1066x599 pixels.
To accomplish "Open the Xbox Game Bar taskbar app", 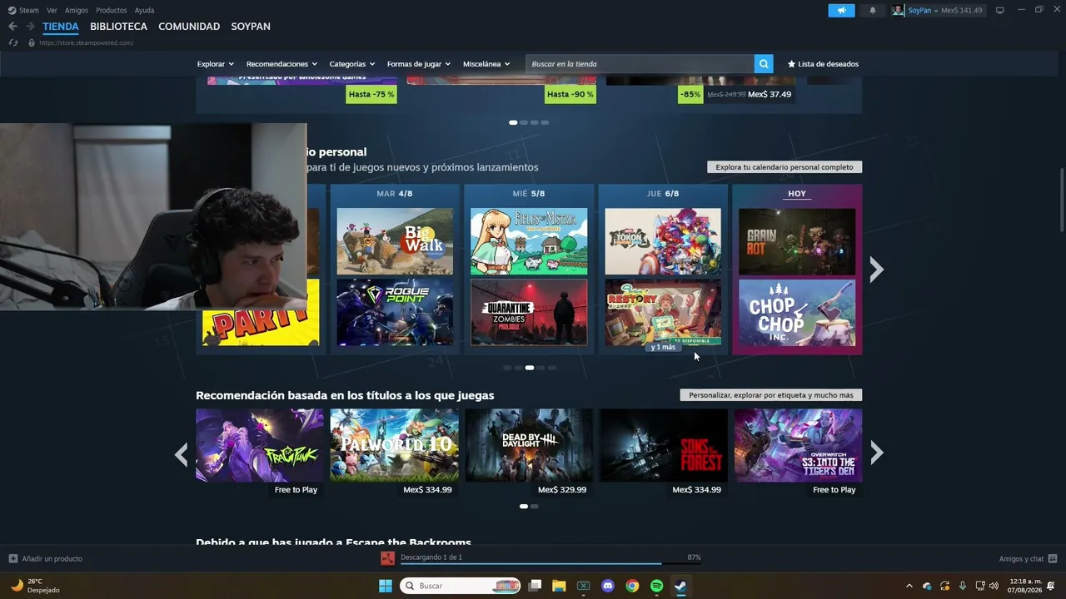I will pyautogui.click(x=584, y=586).
